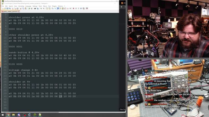
Task: Close the granite_window_packet.txt tab
Action: click(18, 12)
